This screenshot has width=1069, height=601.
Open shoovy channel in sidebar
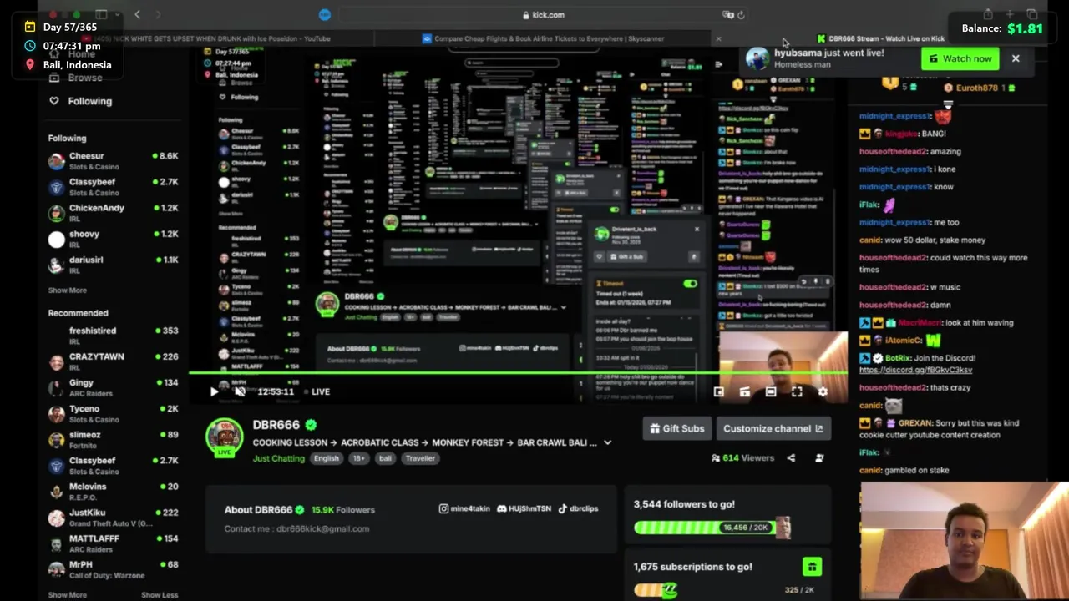pyautogui.click(x=113, y=239)
